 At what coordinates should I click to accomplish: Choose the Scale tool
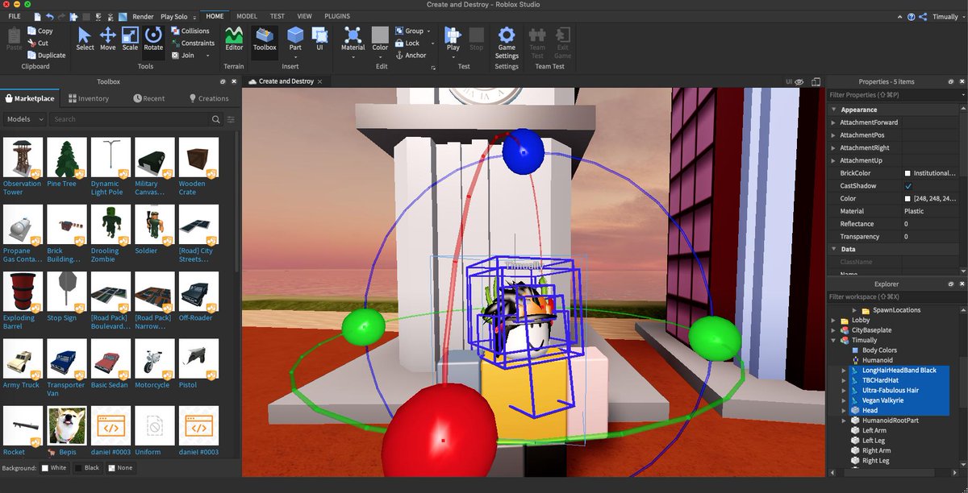point(130,39)
